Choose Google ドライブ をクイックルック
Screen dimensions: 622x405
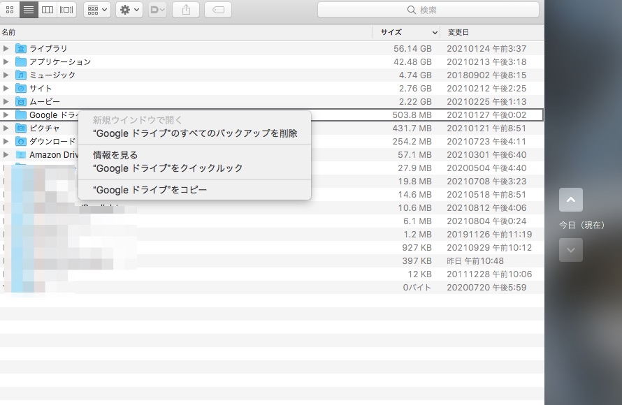pos(194,168)
